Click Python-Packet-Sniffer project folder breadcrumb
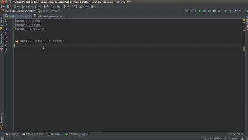This screenshot has height=140, width=248. [x=18, y=11]
